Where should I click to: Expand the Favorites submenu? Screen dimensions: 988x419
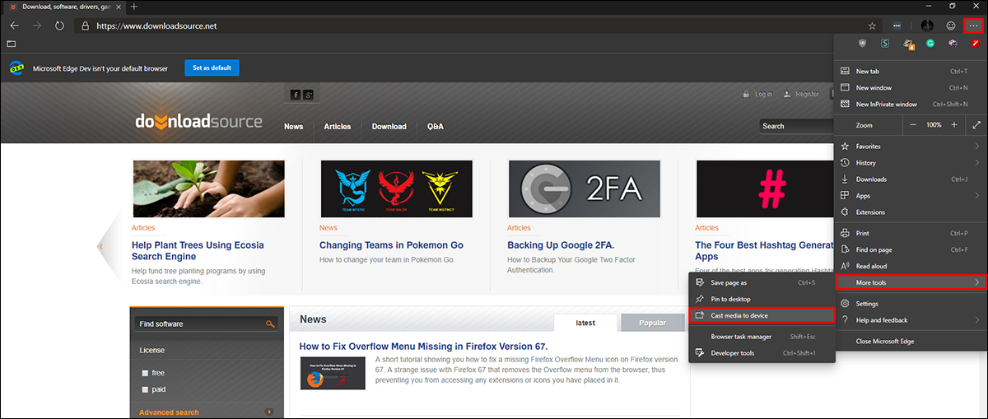pyautogui.click(x=911, y=146)
